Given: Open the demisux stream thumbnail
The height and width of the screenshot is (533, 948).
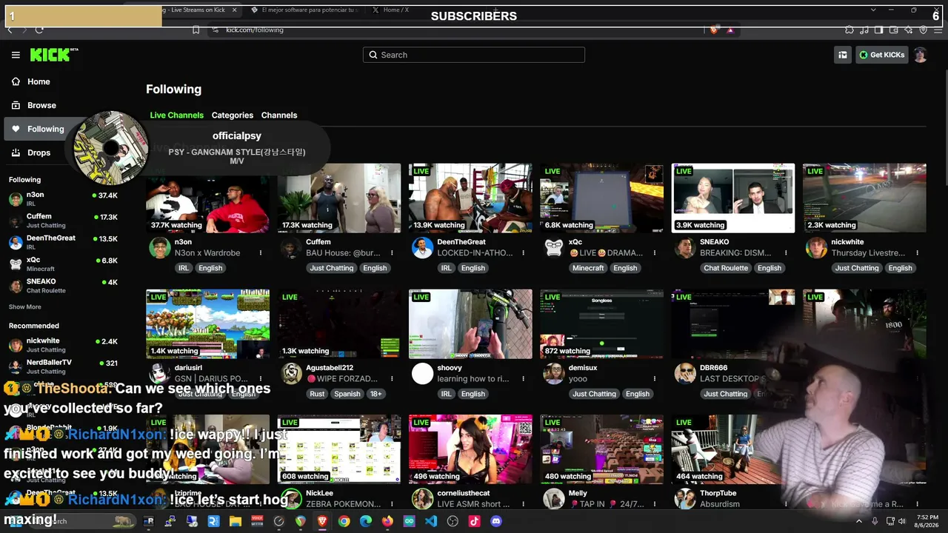Looking at the screenshot, I should pyautogui.click(x=601, y=324).
